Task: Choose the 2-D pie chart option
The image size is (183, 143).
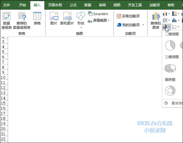Action: [170, 45]
